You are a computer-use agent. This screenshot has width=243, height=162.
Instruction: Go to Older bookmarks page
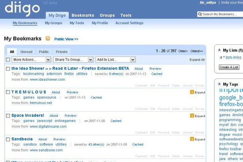(x=183, y=51)
